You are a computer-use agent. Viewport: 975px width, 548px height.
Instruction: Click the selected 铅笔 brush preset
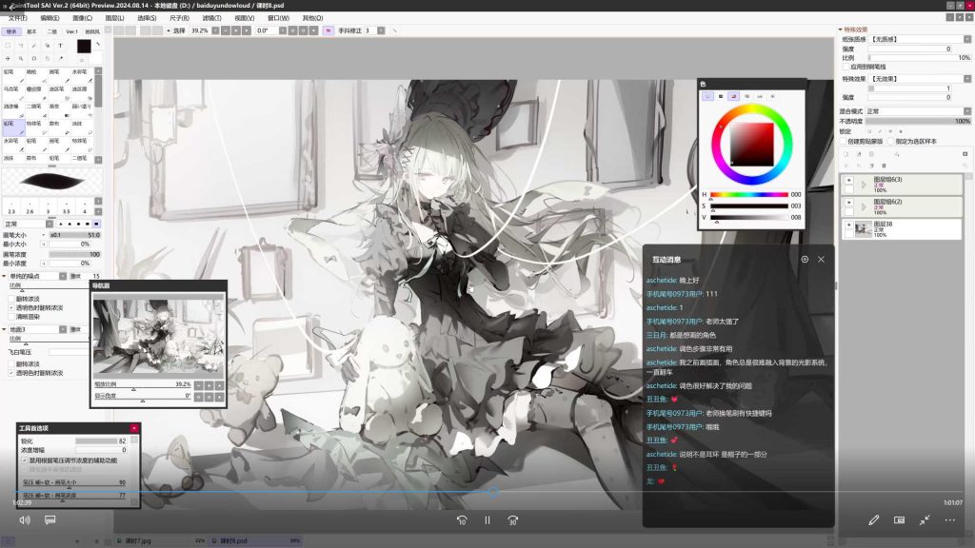13,127
